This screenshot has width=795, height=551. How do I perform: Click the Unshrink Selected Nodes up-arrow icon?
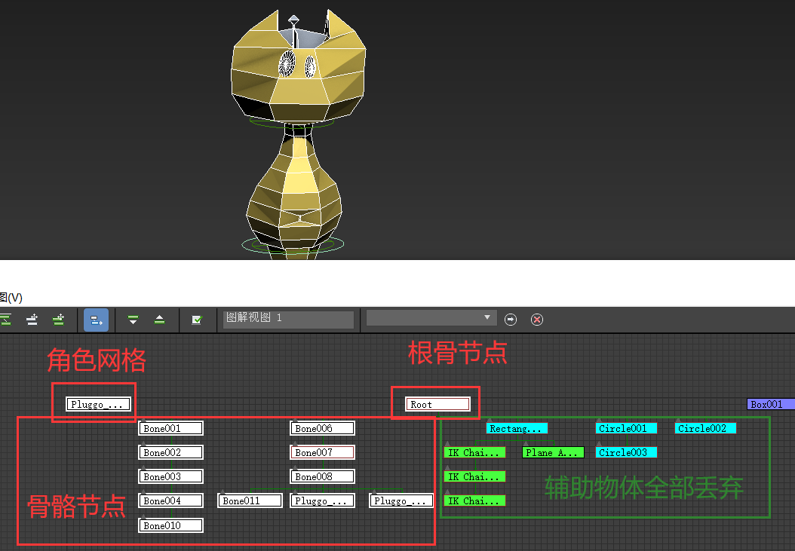159,320
